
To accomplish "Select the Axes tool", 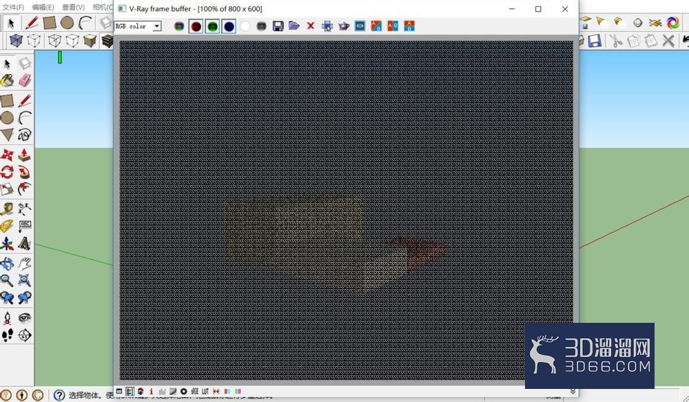I will (7, 244).
